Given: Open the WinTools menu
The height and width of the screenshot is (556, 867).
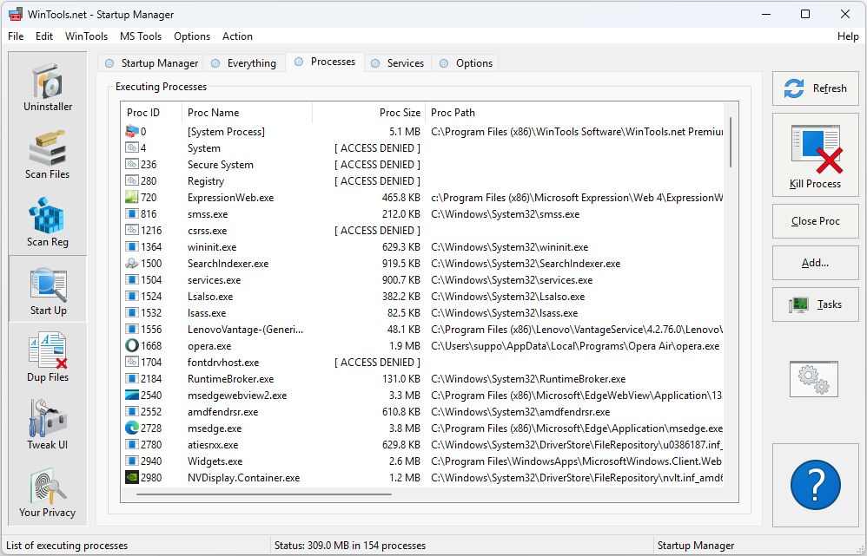Looking at the screenshot, I should pyautogui.click(x=86, y=36).
